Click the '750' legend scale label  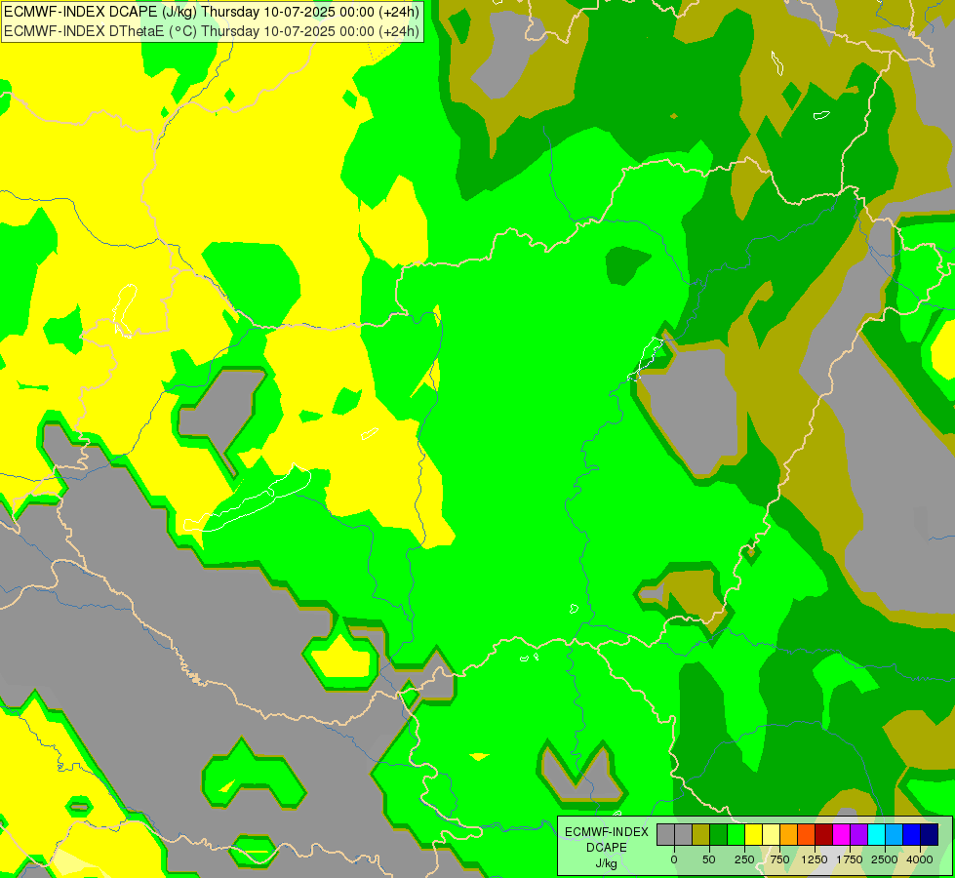[779, 859]
